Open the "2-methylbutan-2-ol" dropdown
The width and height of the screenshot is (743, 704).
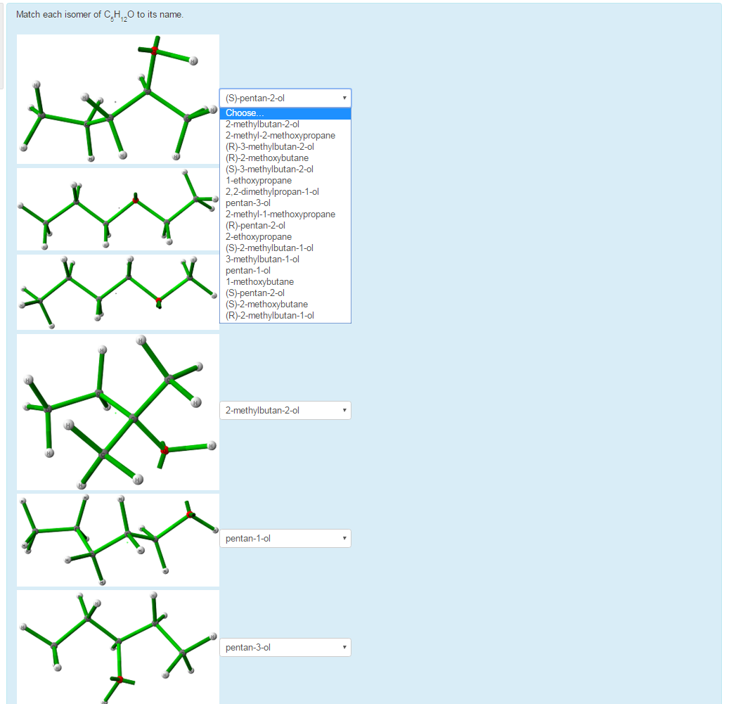pyautogui.click(x=284, y=410)
